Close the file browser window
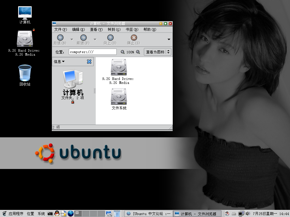 (170, 23)
